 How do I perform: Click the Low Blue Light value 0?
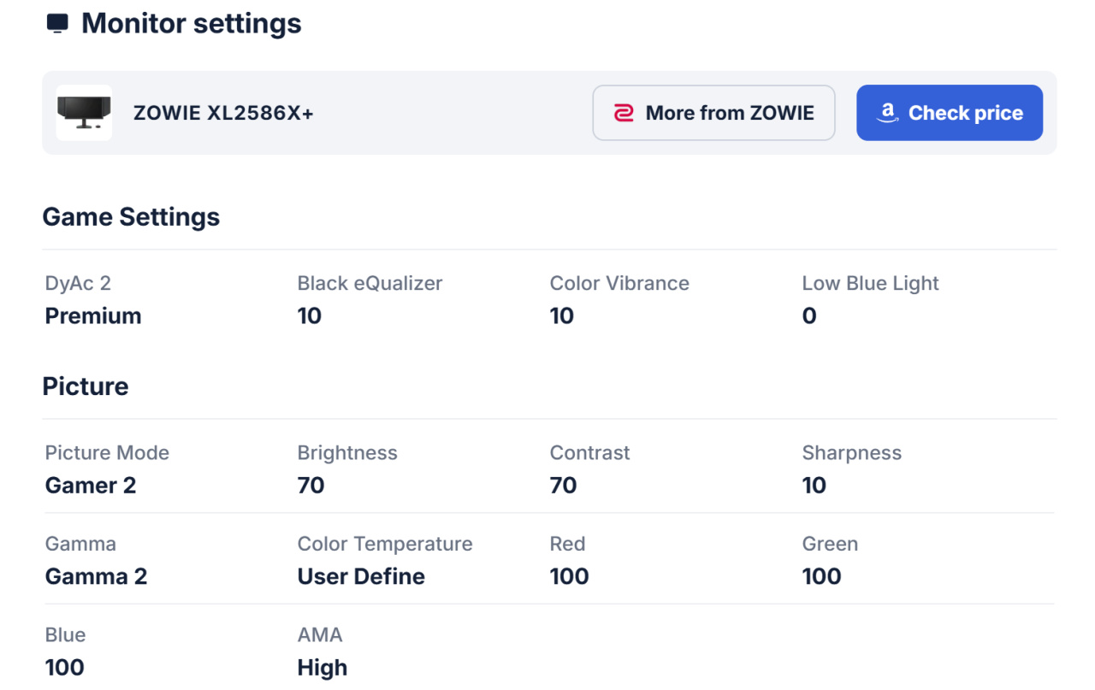point(809,316)
